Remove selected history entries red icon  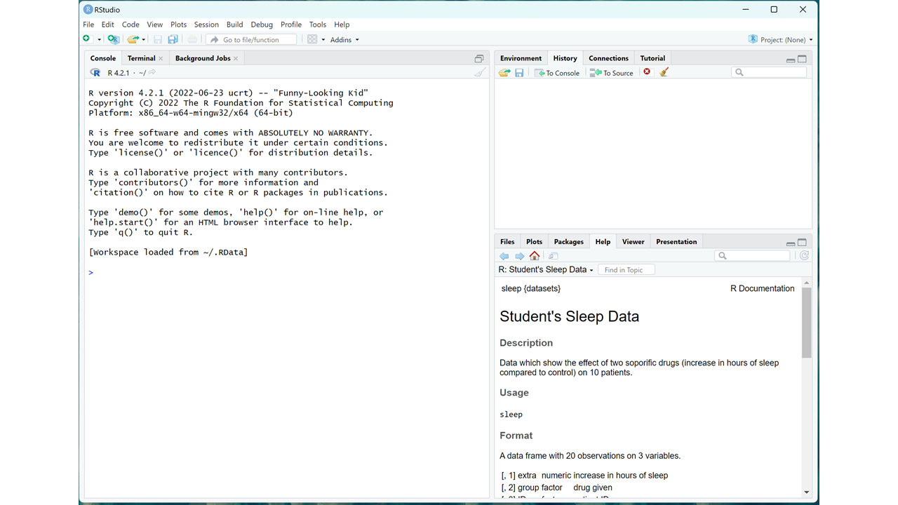tap(647, 72)
